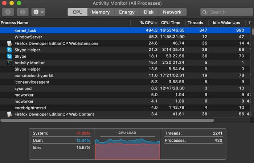This screenshot has width=254, height=163.
Task: Select the corebrightnessd process
Action: 125,108
